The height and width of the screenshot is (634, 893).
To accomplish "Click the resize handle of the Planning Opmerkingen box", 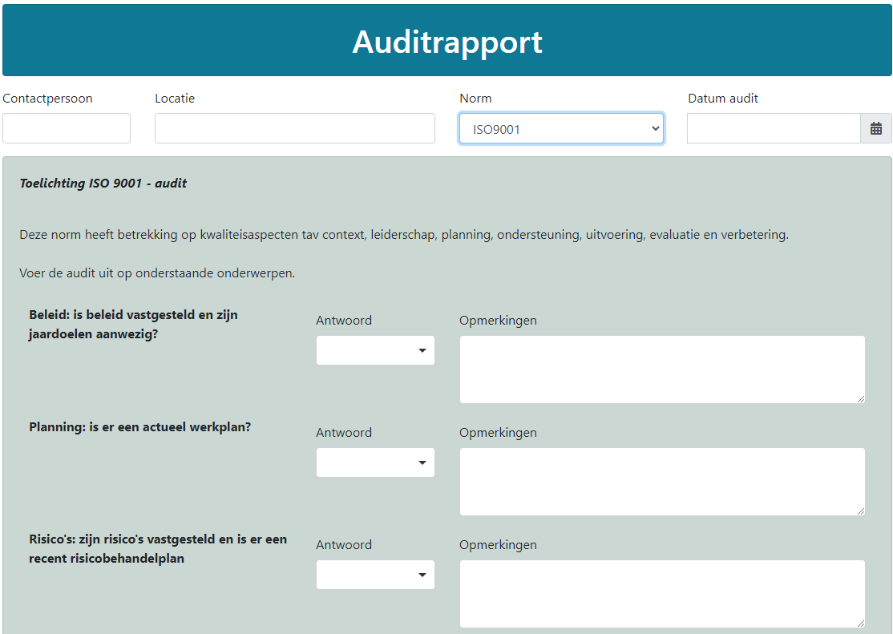I will pyautogui.click(x=860, y=511).
